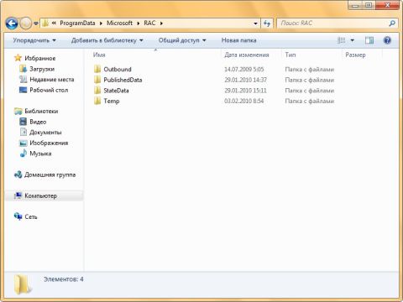The width and height of the screenshot is (403, 302).
Task: Select ProgramData in the address path
Action: click(77, 23)
